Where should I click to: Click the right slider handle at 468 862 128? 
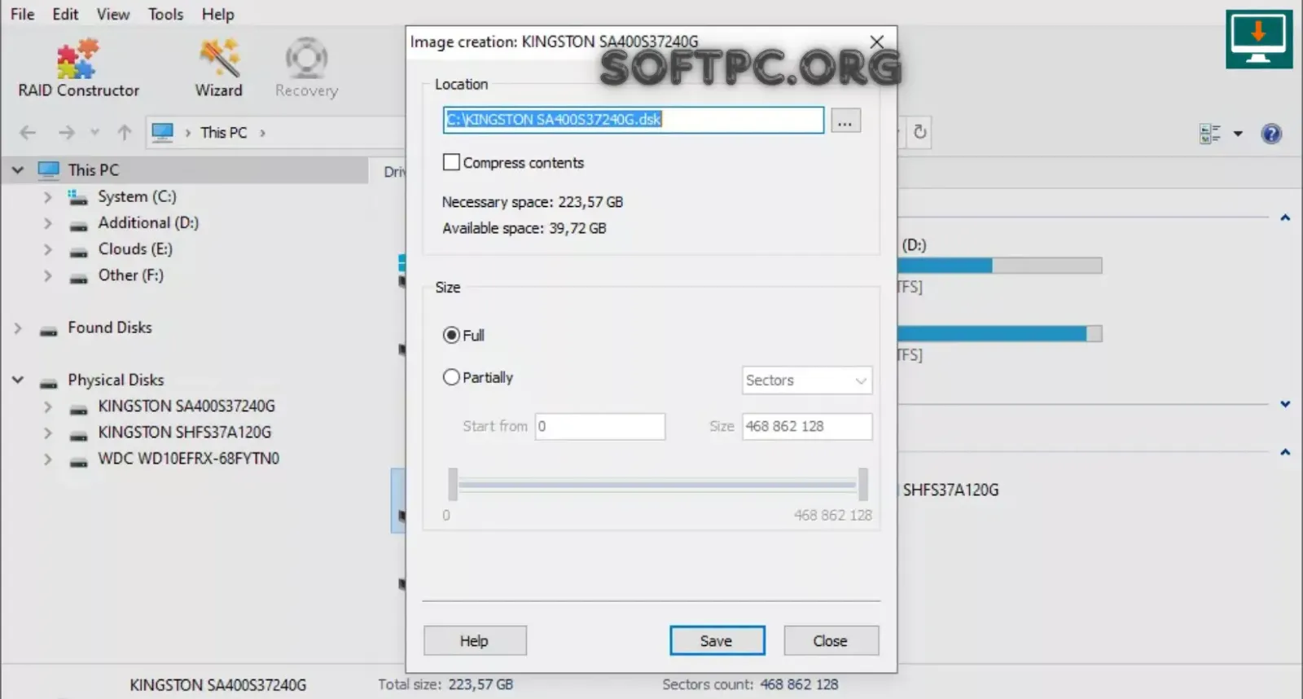[x=862, y=485]
